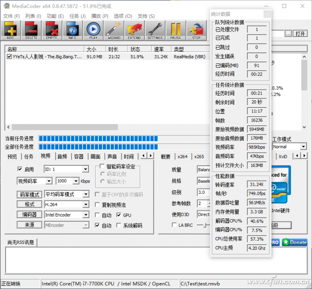The image size is (312, 289).
Task: Click the MediaCoder app icon in title bar
Action: tap(6, 6)
